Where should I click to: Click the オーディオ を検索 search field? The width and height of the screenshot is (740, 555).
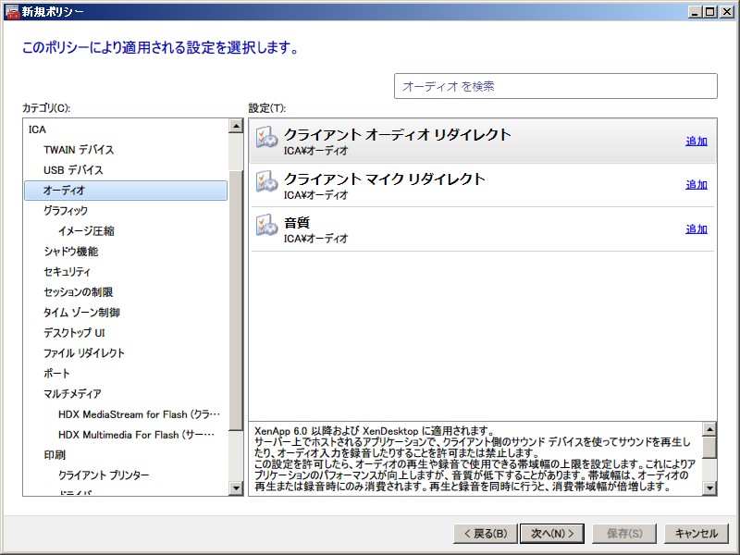click(x=555, y=86)
